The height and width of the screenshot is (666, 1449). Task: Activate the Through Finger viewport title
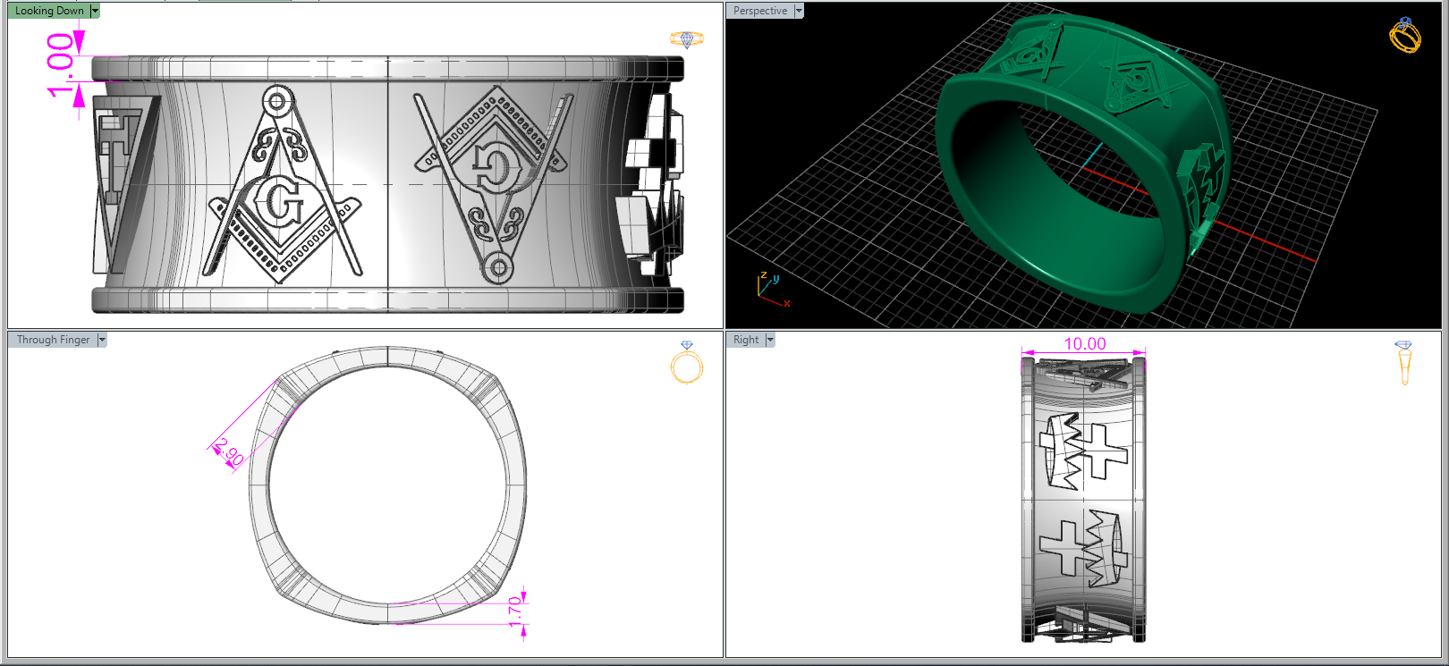53,340
